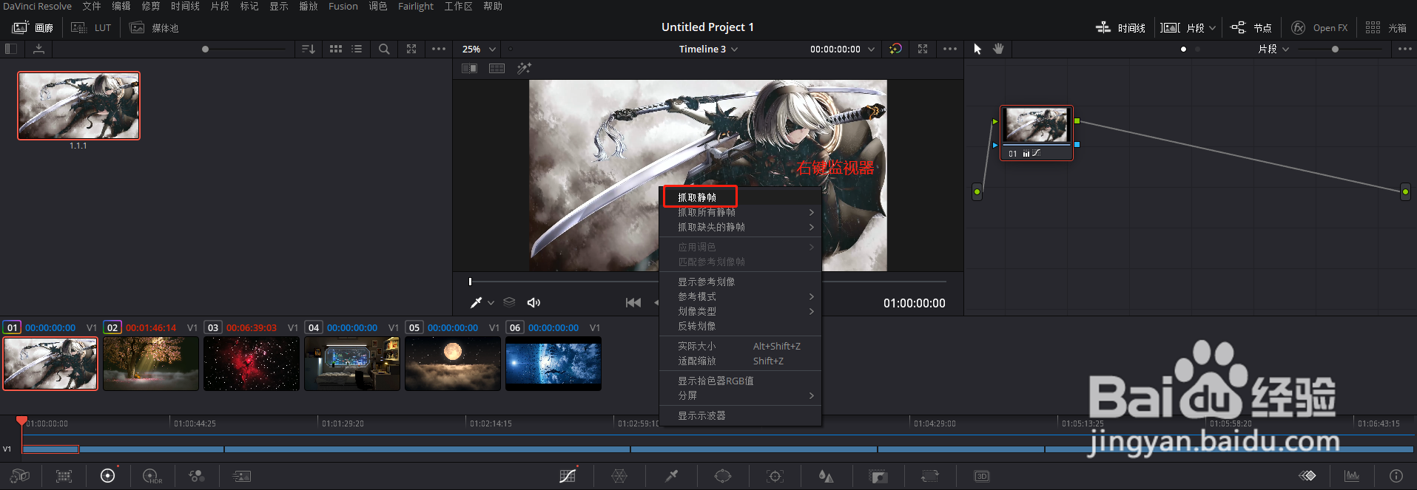The height and width of the screenshot is (490, 1417).
Task: Open the LUT browser button
Action: point(91,27)
